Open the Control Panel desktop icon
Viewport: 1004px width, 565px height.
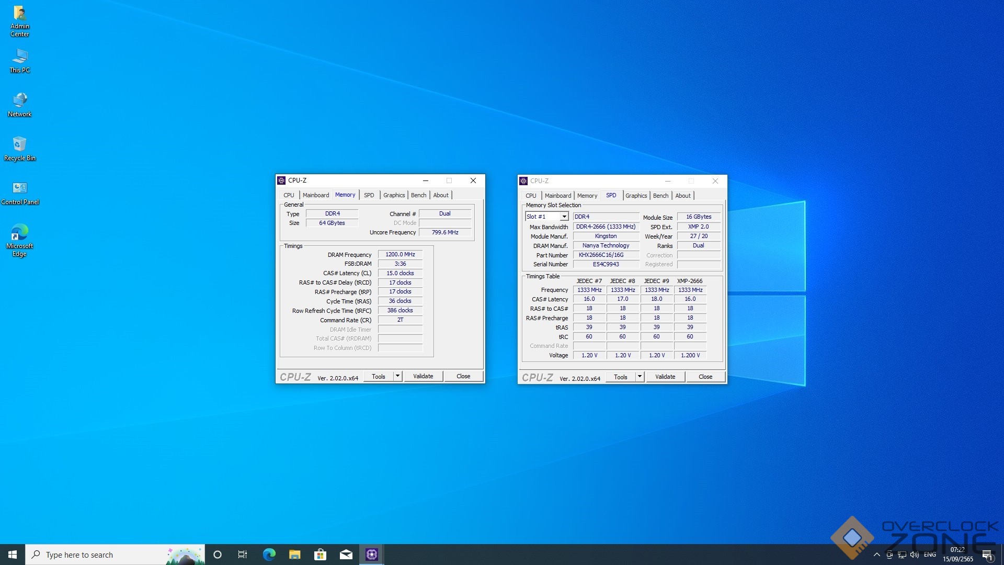(x=20, y=192)
